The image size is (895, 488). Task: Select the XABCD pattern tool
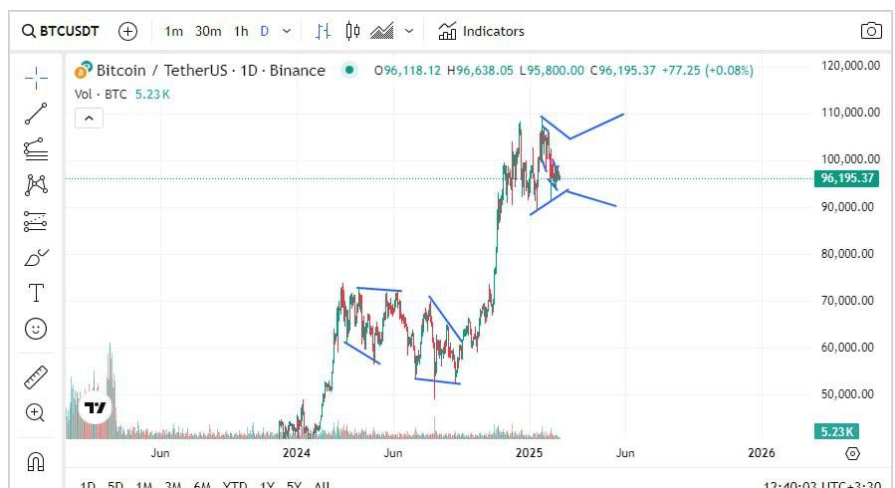click(36, 184)
